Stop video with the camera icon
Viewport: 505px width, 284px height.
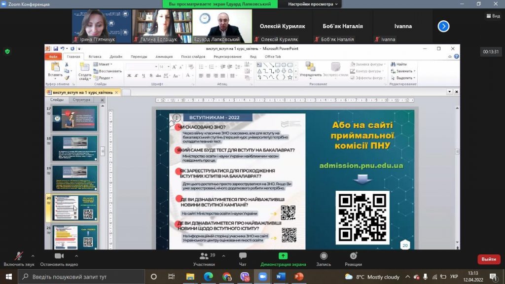59,256
